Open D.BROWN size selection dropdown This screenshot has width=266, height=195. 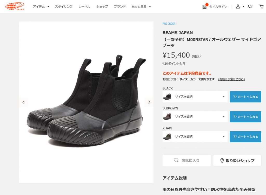click(195, 117)
